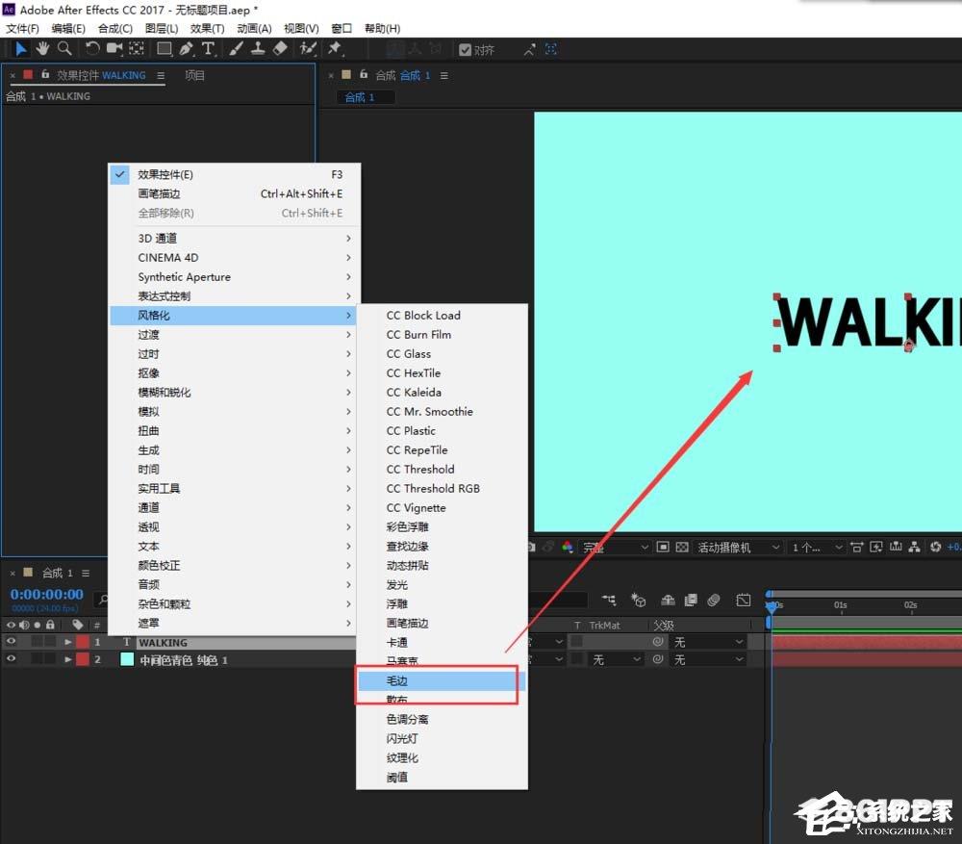
Task: Toggle preserve transparency box for WALKING layer
Action: (x=576, y=642)
